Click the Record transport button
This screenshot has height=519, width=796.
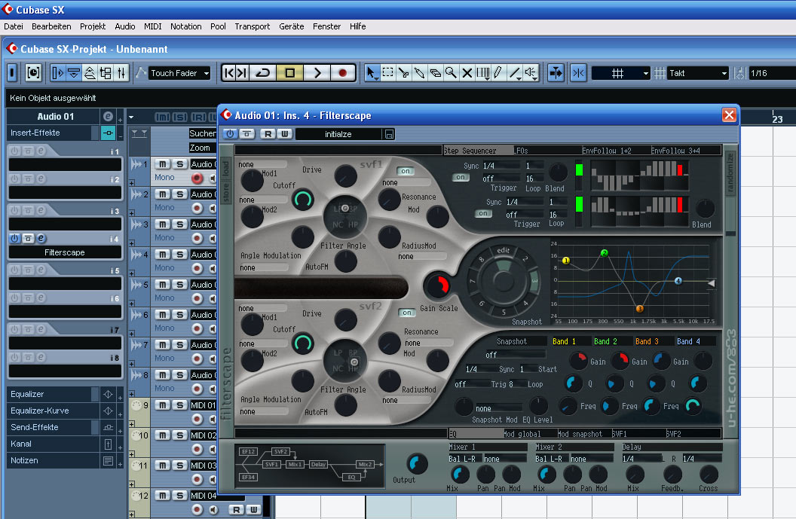[x=343, y=73]
